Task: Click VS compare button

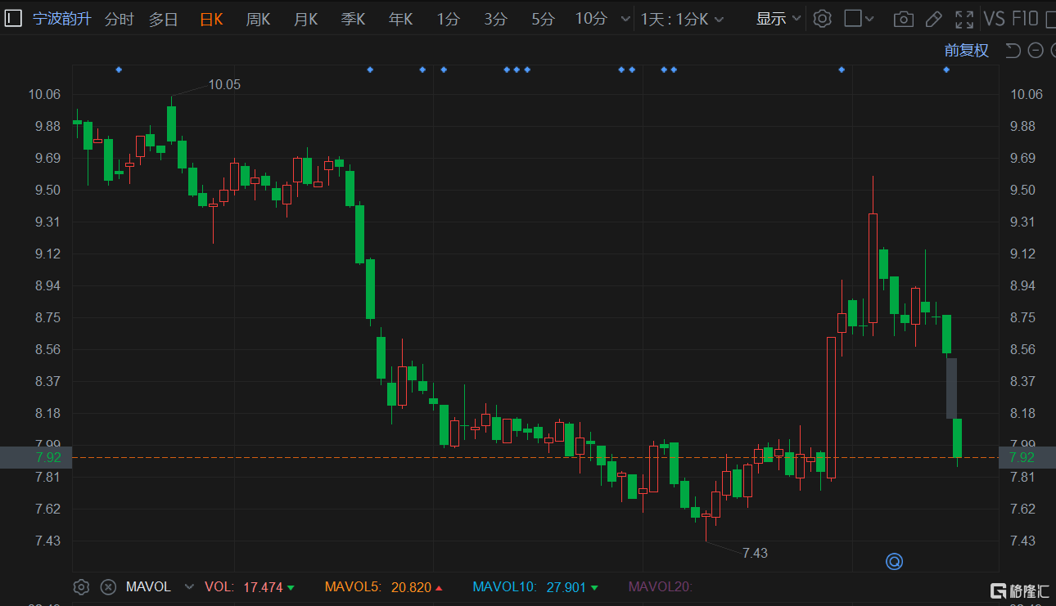Action: tap(994, 19)
